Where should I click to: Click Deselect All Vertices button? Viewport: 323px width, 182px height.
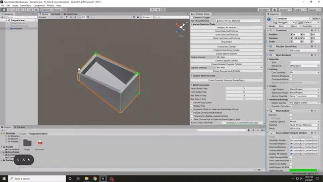coord(227,28)
